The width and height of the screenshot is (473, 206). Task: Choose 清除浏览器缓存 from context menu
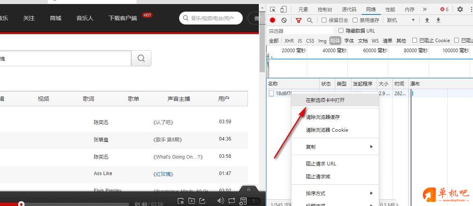[x=335, y=117]
